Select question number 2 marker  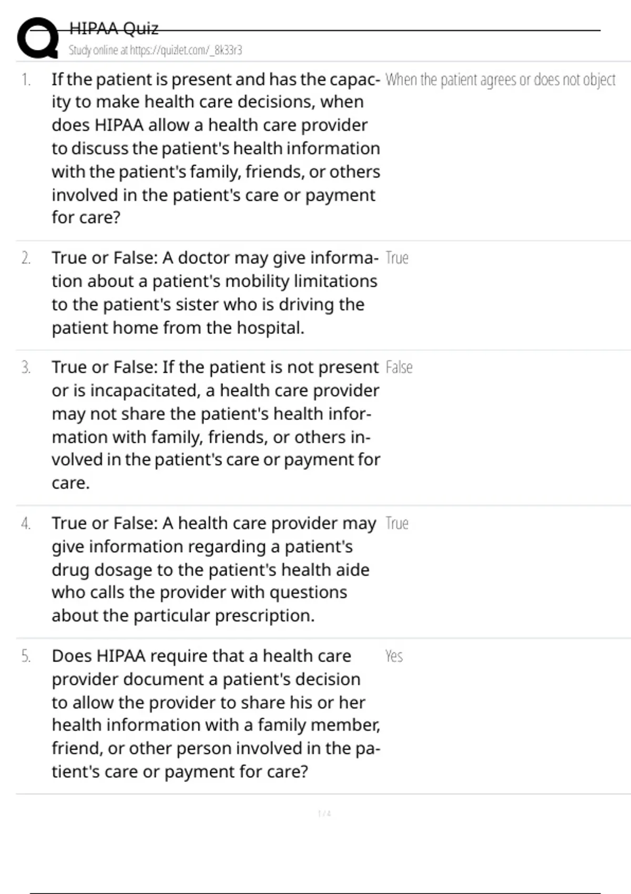pos(26,258)
